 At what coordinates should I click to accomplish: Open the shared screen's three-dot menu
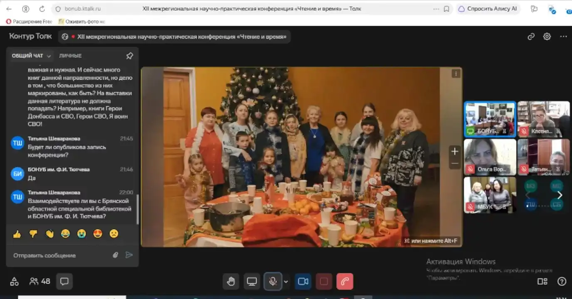(456, 74)
